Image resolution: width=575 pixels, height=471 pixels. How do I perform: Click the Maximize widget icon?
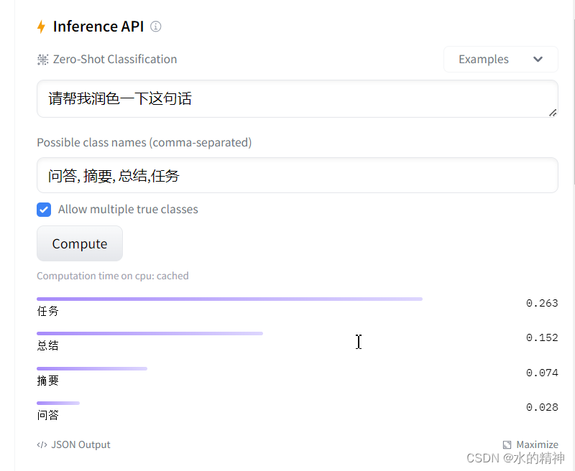coord(507,444)
